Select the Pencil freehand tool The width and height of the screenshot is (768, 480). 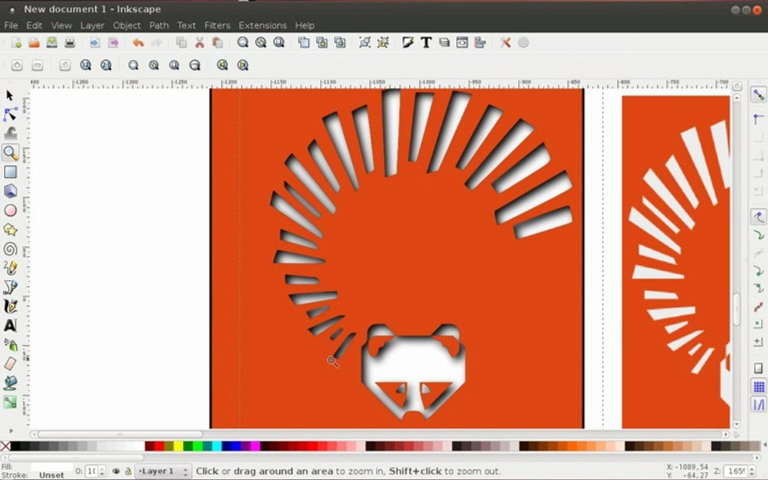click(10, 268)
